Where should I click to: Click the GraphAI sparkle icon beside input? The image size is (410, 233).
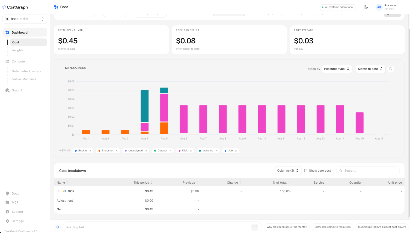(x=57, y=227)
